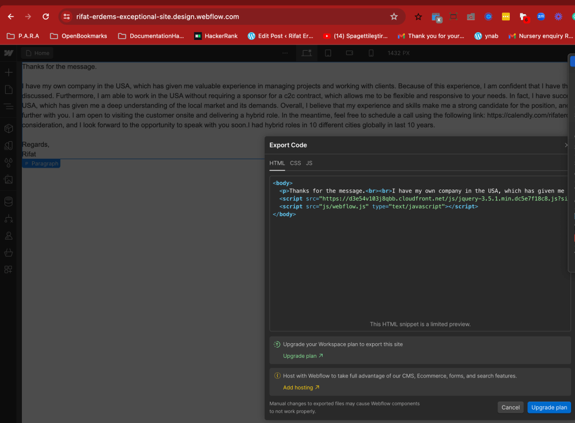Switch to the JS tab
The height and width of the screenshot is (423, 575).
pos(309,163)
